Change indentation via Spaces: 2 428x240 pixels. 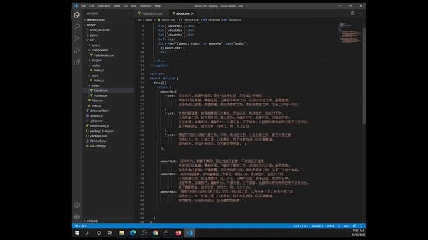click(x=318, y=226)
